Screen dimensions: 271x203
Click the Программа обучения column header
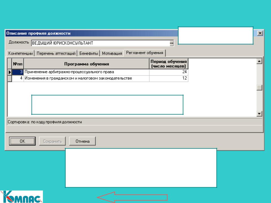tap(86, 64)
